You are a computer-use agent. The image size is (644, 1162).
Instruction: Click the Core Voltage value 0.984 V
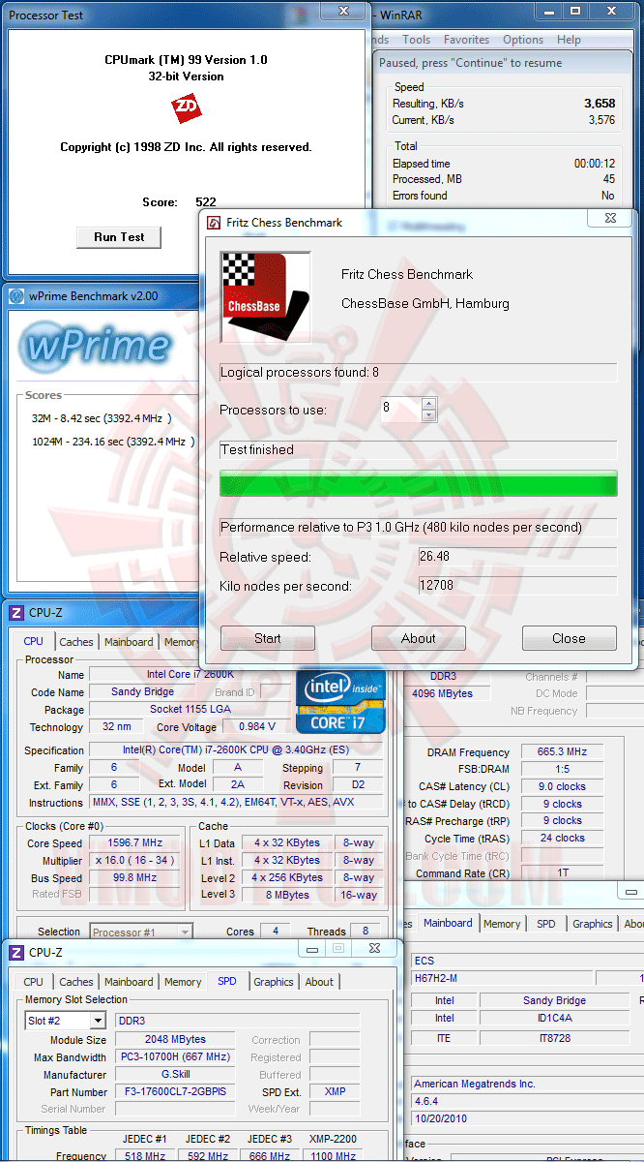tap(256, 726)
